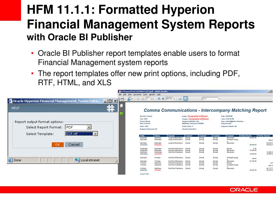
Task: Open the Select Template dropdown arrow
Action: pyautogui.click(x=95, y=134)
